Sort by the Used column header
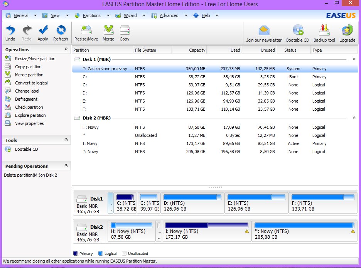 (224, 50)
